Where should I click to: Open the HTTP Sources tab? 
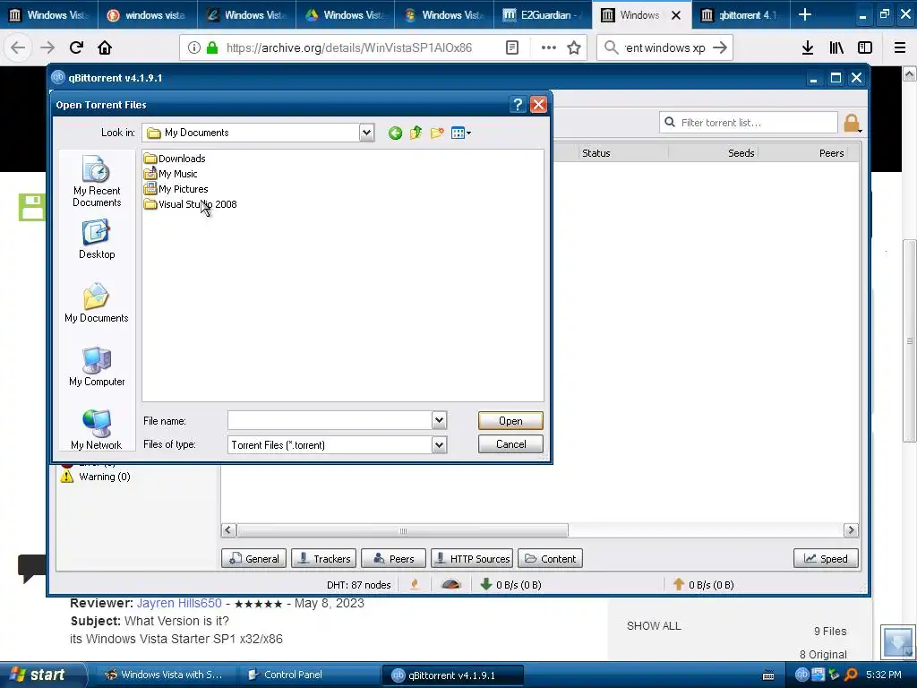(x=472, y=559)
